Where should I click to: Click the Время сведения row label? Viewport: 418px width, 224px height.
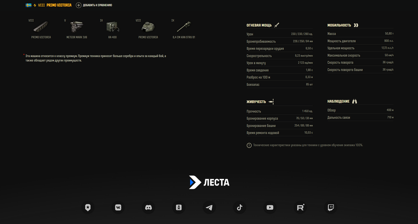tap(257, 70)
